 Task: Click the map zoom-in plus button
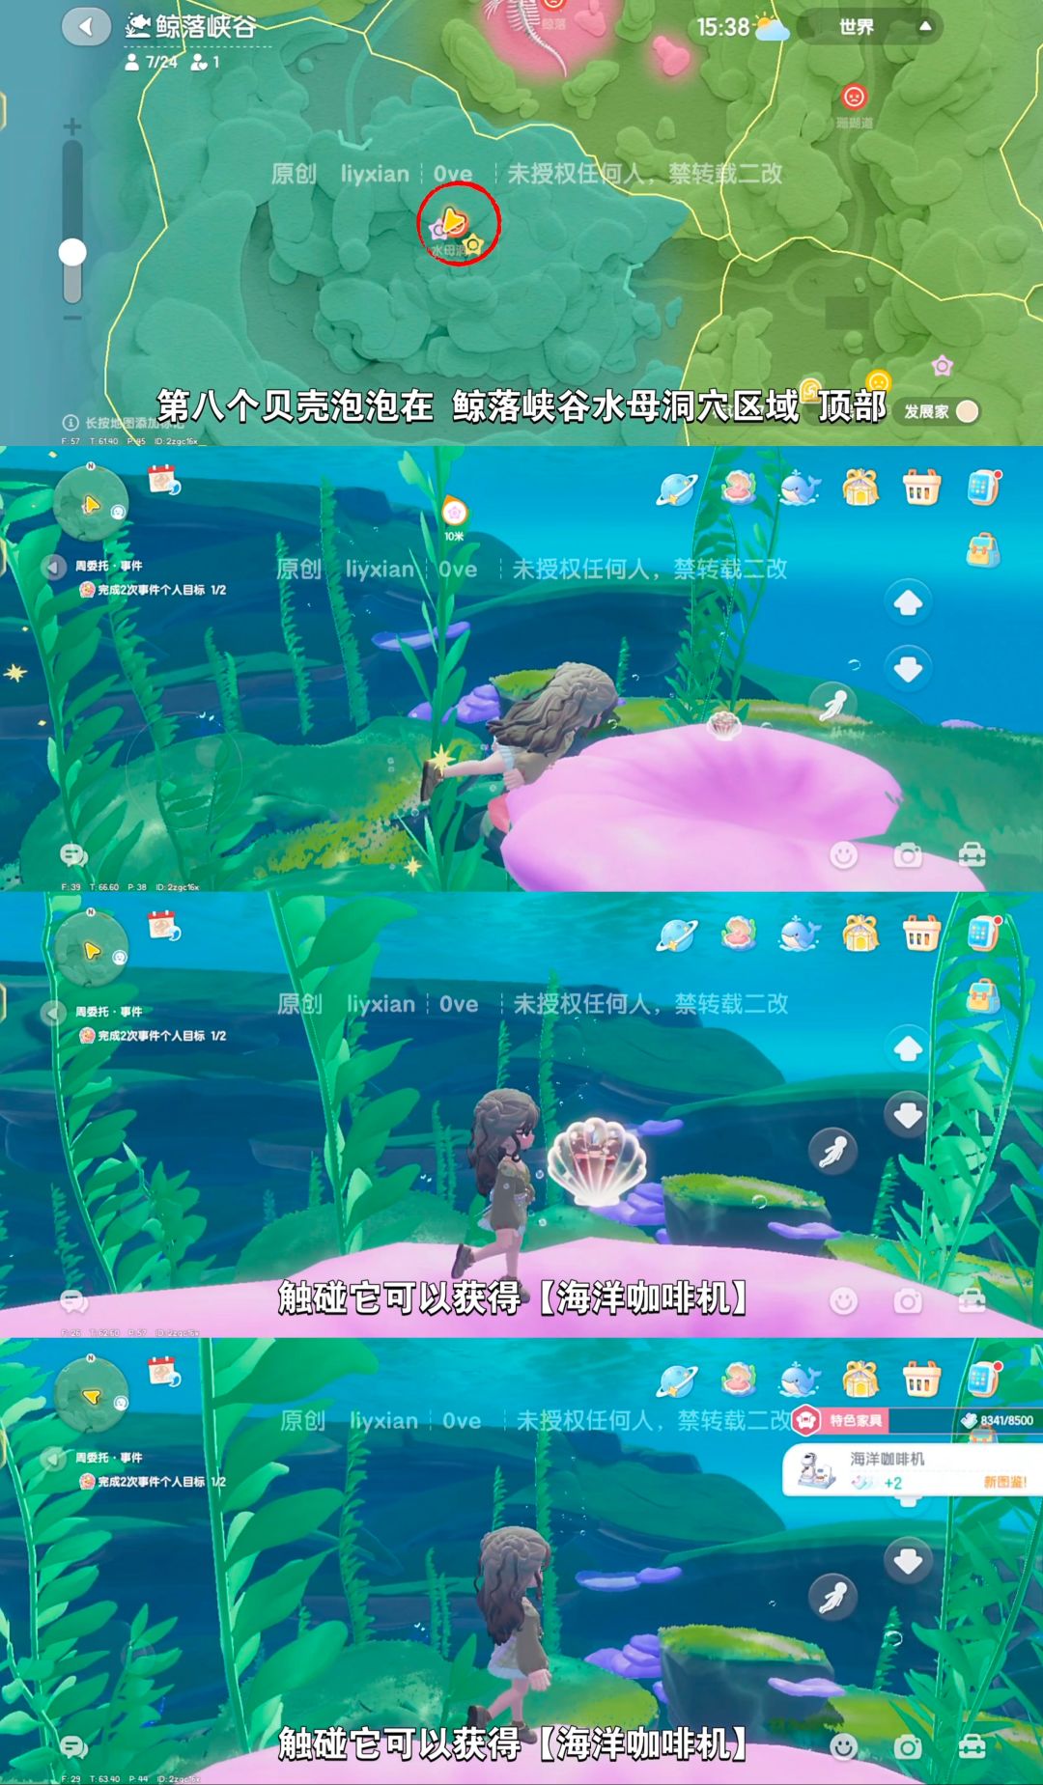72,126
